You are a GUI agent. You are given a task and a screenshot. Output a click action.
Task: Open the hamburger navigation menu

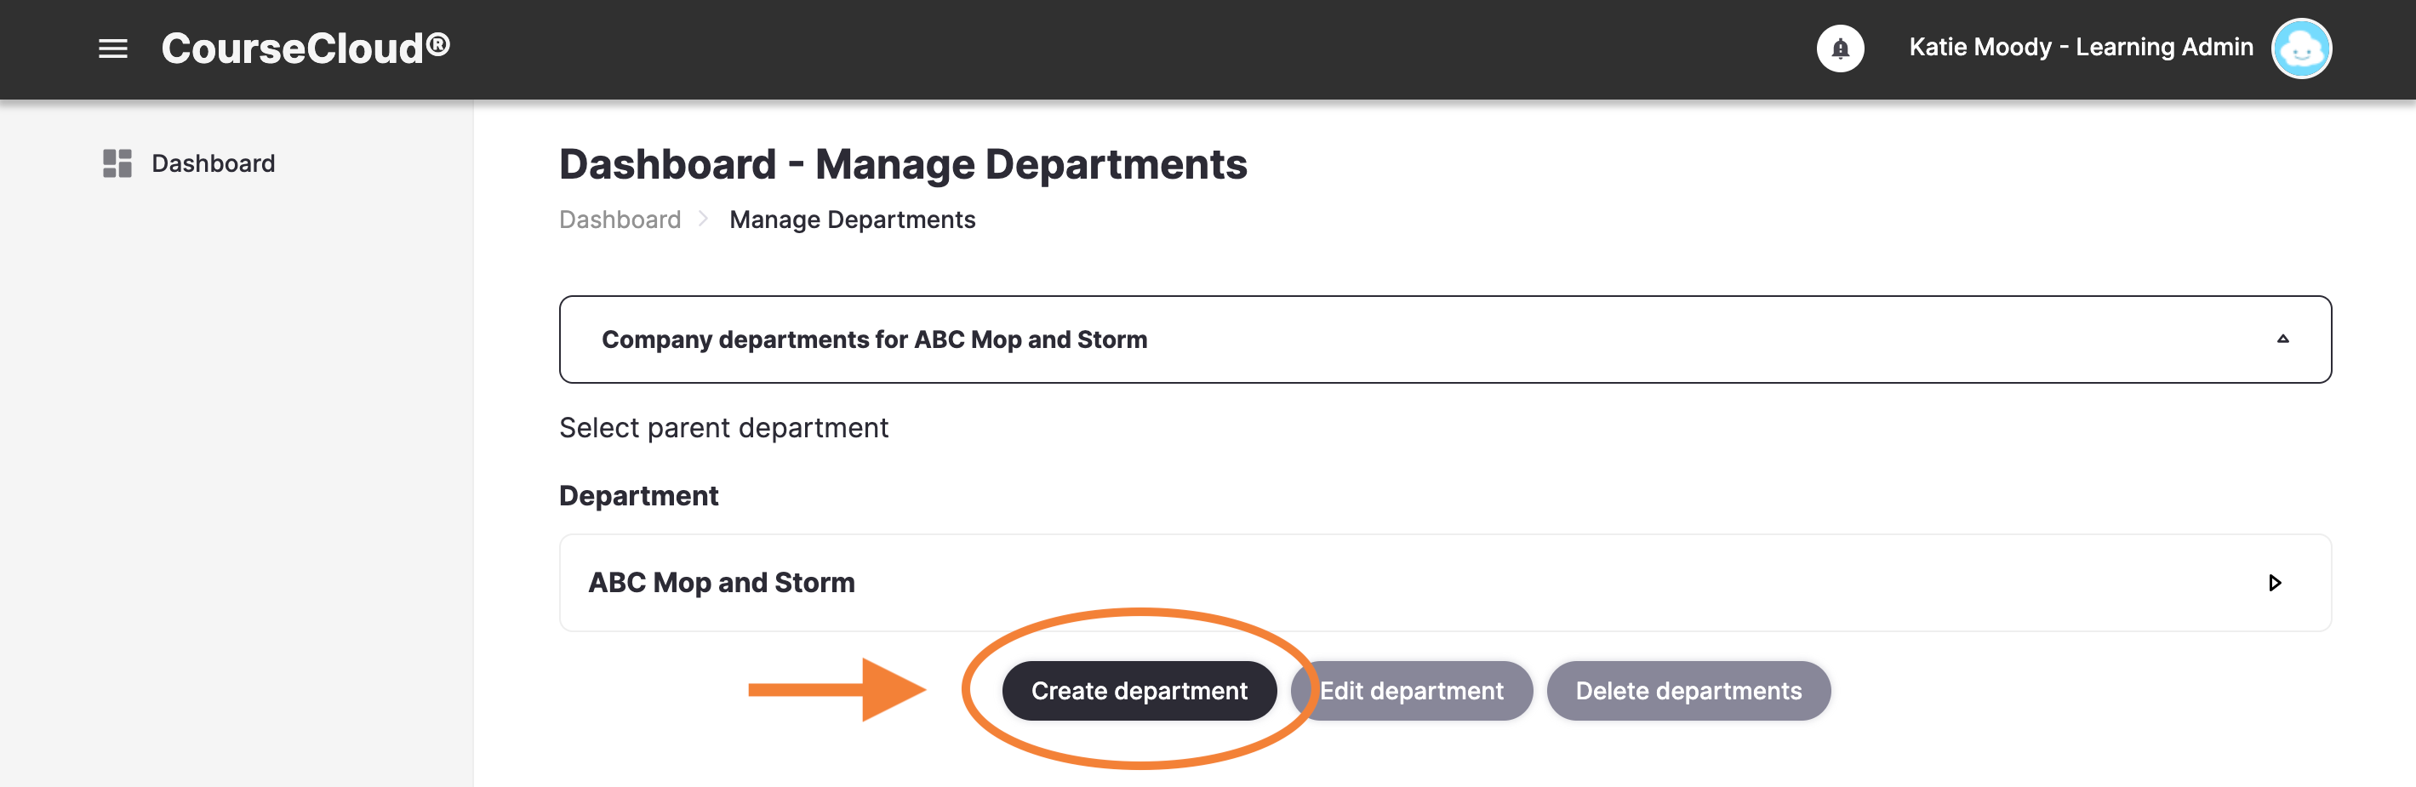(x=112, y=48)
